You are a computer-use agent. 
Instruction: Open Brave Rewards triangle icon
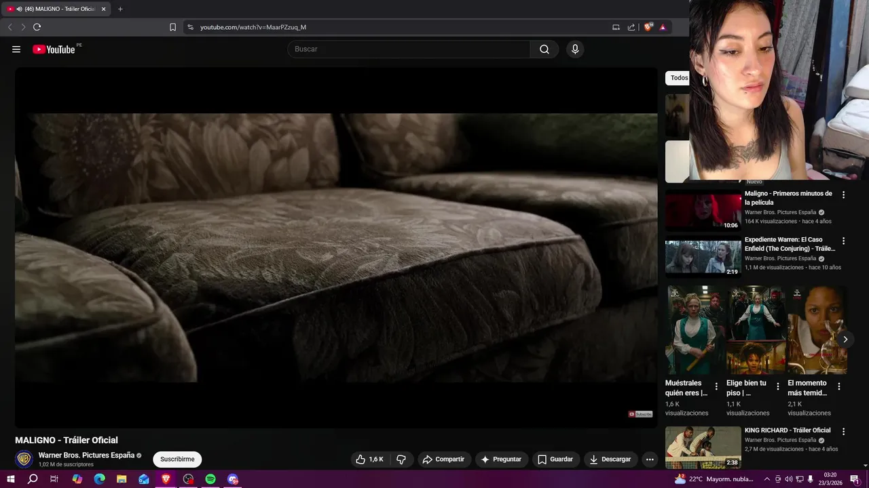(663, 27)
